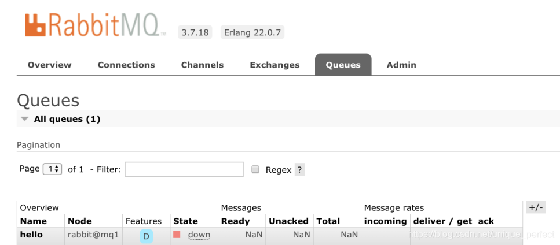This screenshot has width=560, height=245.
Task: Click the down state text
Action: tap(199, 235)
